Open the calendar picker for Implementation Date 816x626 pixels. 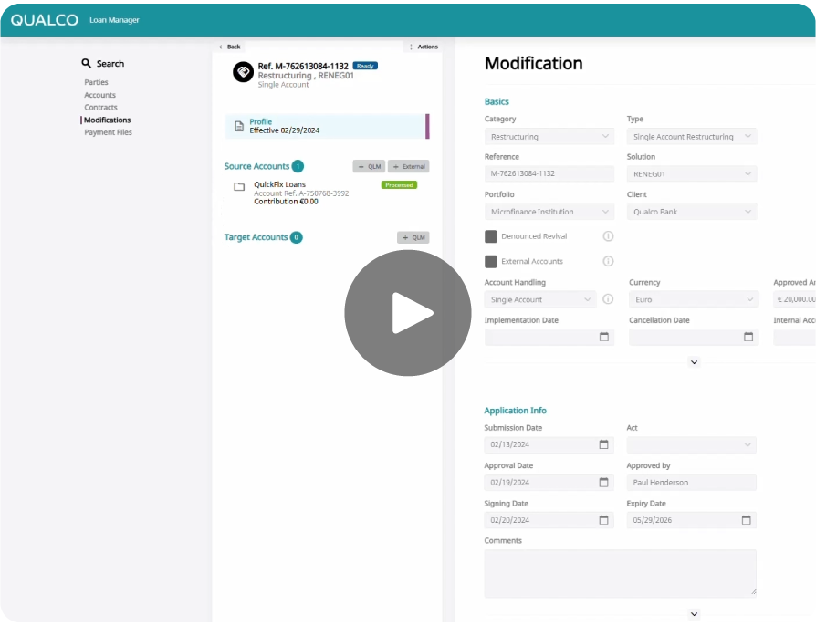(604, 337)
